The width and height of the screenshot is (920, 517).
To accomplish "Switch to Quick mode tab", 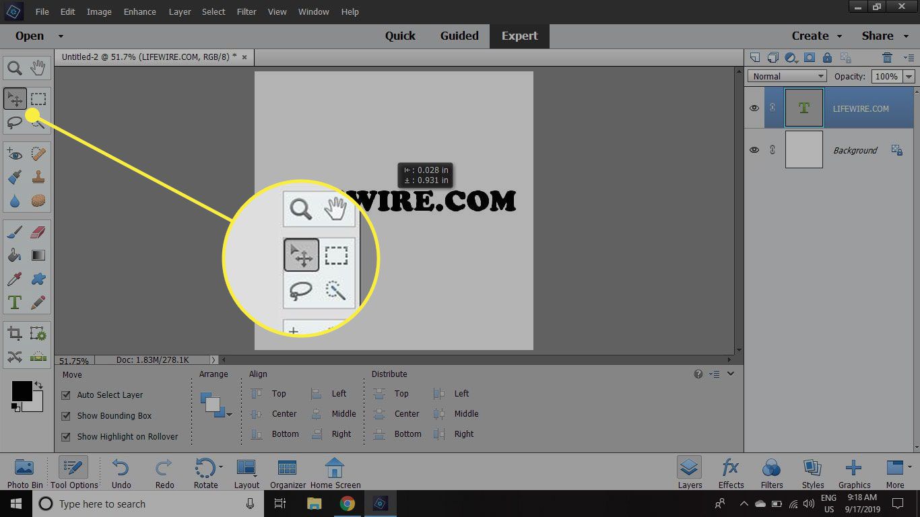I will pos(400,36).
